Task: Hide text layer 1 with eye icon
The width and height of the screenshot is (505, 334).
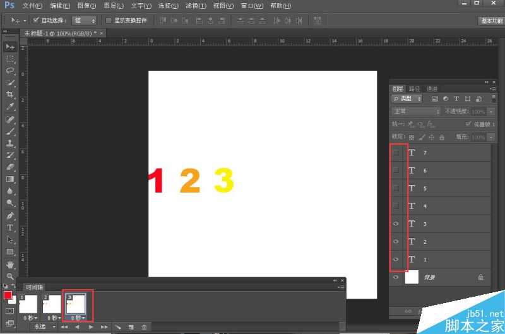Action: click(x=396, y=259)
